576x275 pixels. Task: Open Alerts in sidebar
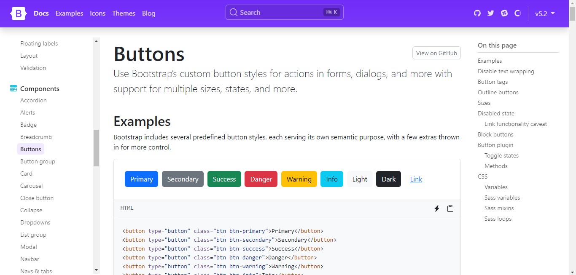click(x=28, y=112)
